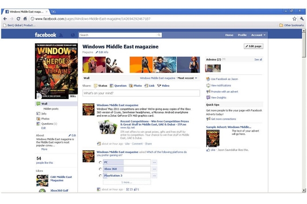Open notifications globe icon in Facebook header
307x204 pixels.
(x=73, y=35)
